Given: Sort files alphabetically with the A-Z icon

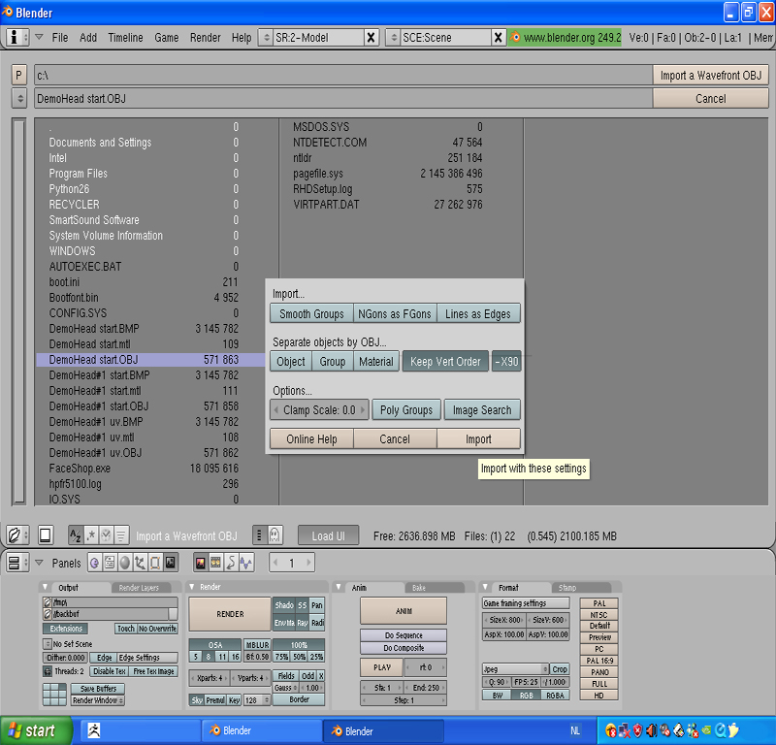Looking at the screenshot, I should point(76,535).
